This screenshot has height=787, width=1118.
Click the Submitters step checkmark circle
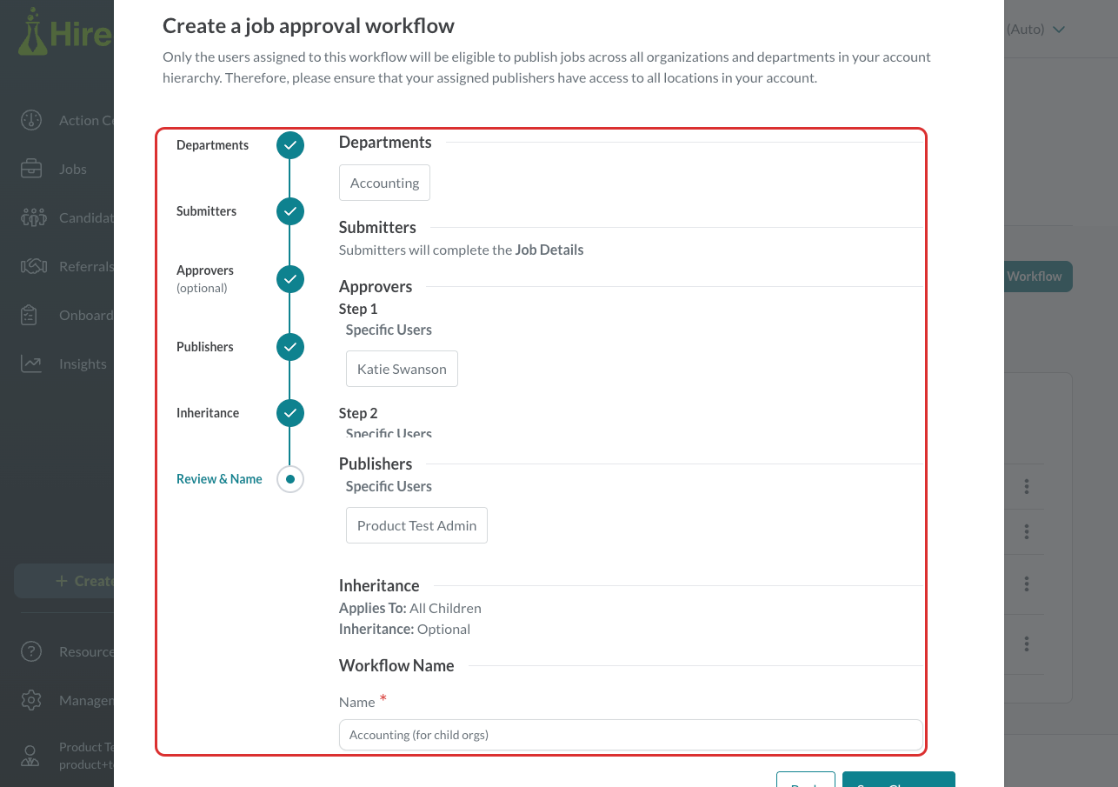(x=290, y=211)
